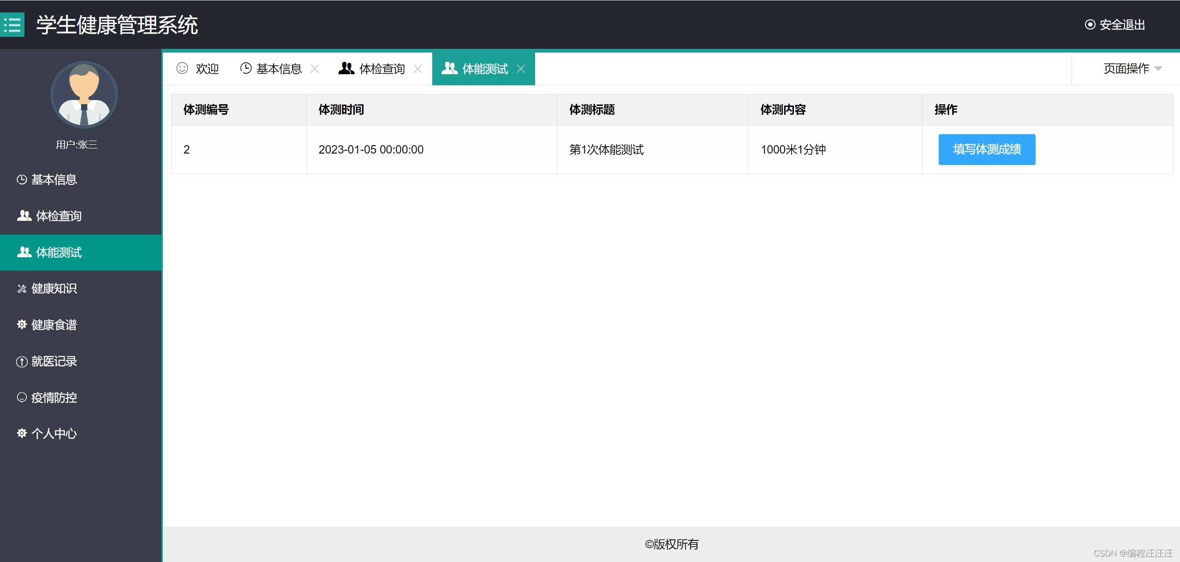1180x562 pixels.
Task: Go to 就医记录 in sidebar
Action: (54, 361)
